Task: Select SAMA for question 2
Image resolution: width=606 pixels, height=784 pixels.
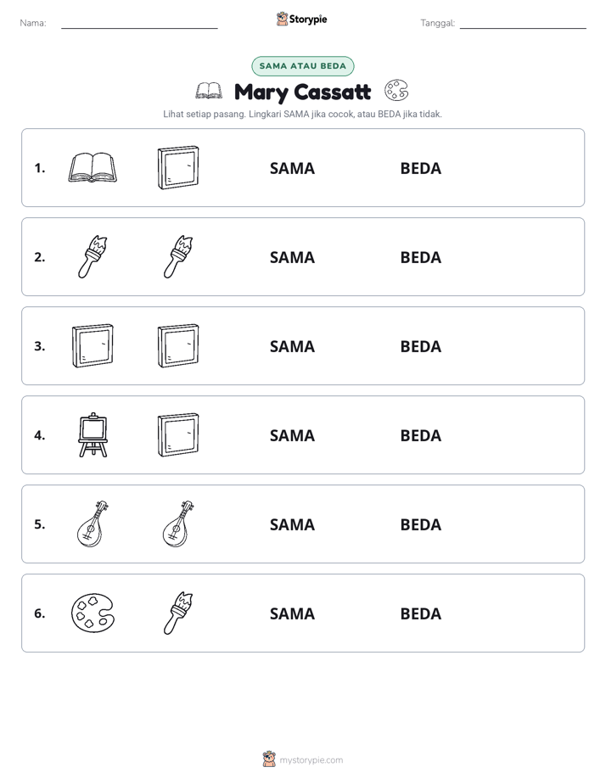Action: (x=292, y=257)
